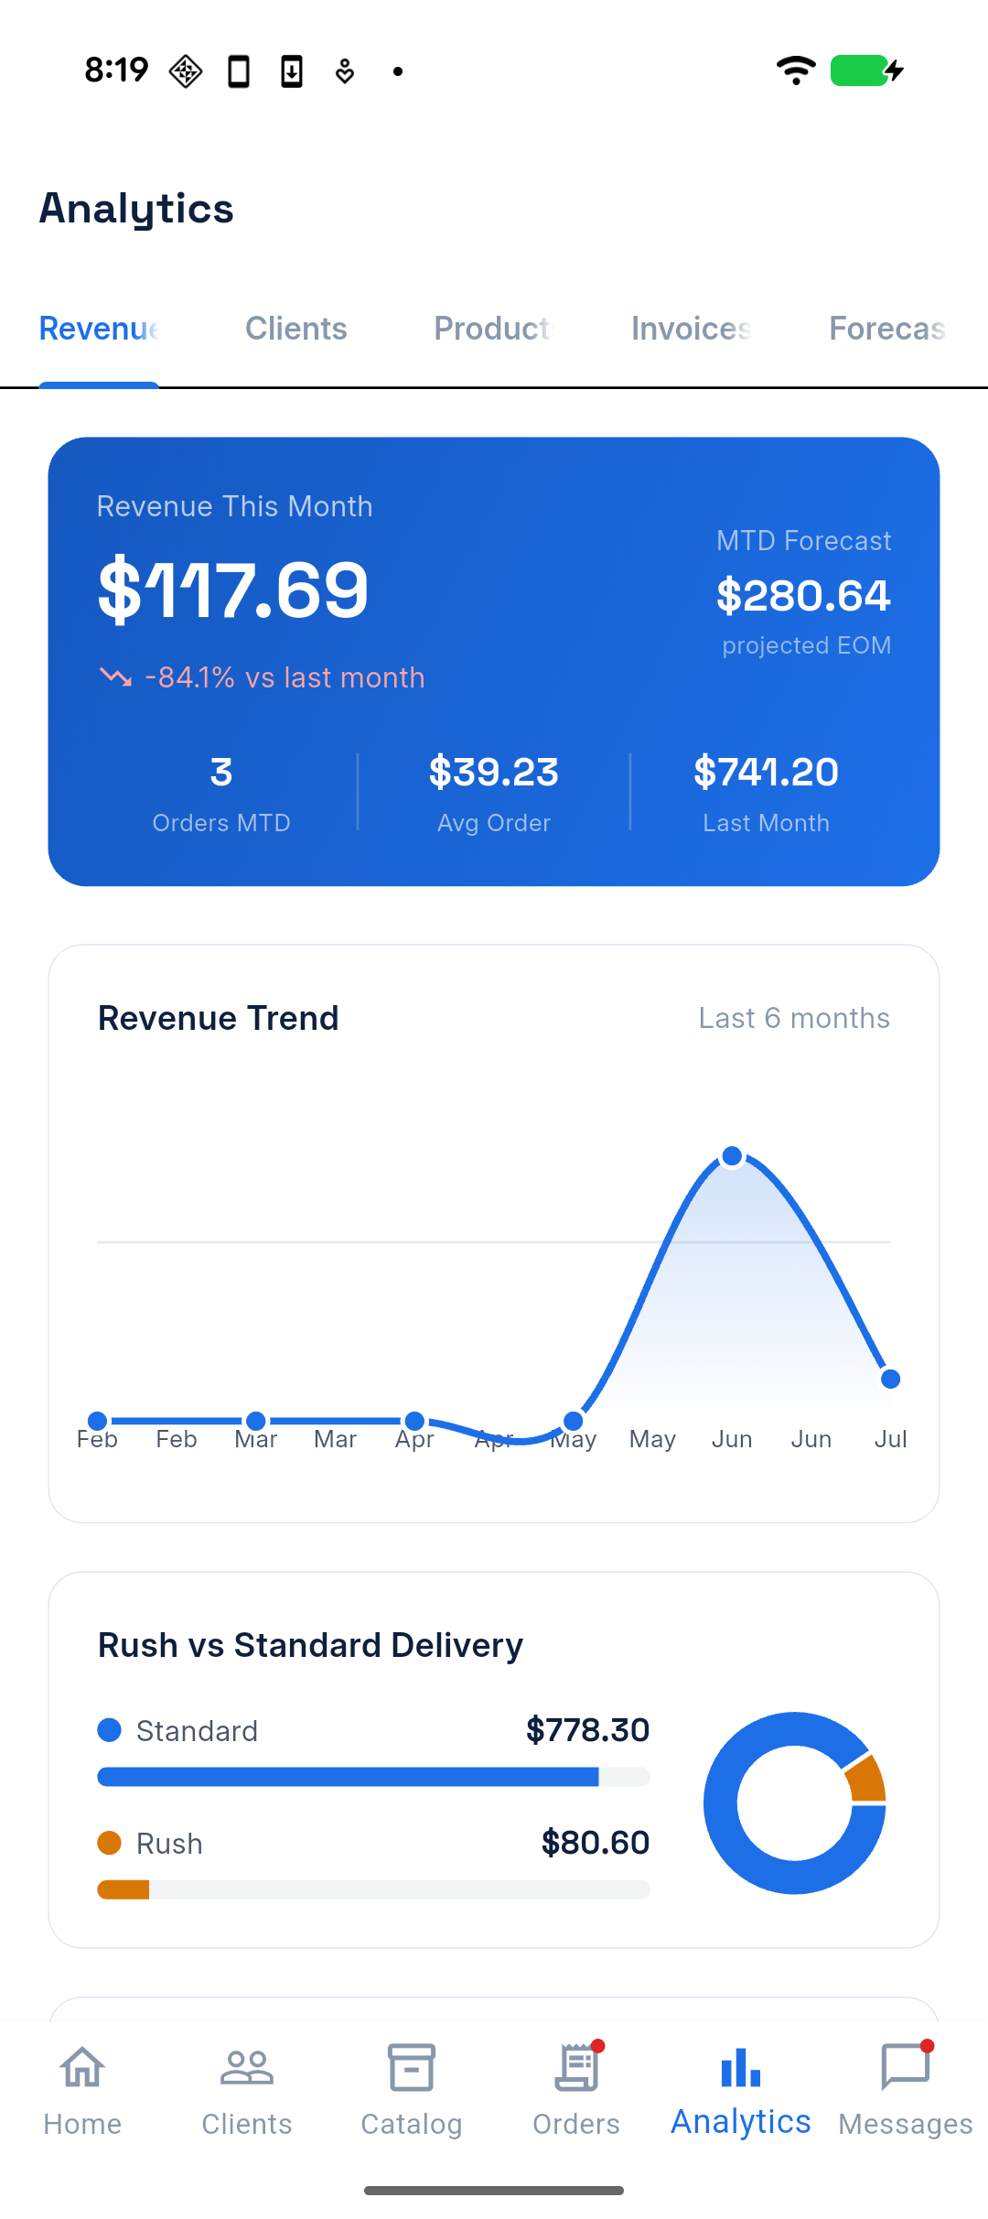Image resolution: width=988 pixels, height=2219 pixels.
Task: Tap the Analytics bar chart icon
Action: tap(741, 2068)
